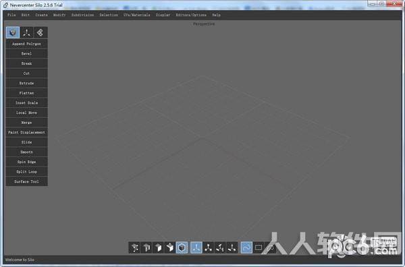This screenshot has height=267, width=405.
Task: Open the Help menu
Action: [x=217, y=15]
